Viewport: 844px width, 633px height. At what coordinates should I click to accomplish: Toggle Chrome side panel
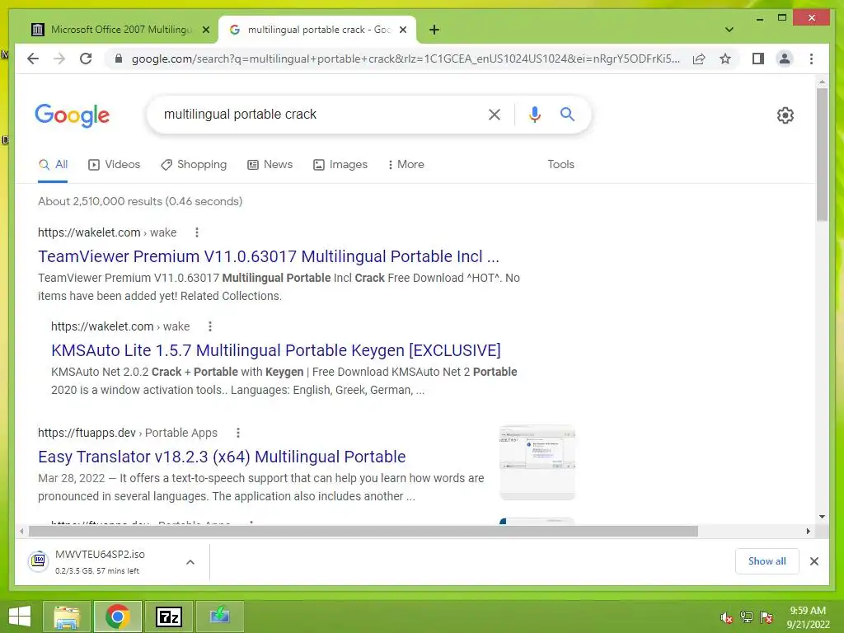click(x=758, y=59)
